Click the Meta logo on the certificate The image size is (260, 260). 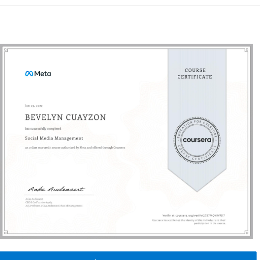[38, 74]
